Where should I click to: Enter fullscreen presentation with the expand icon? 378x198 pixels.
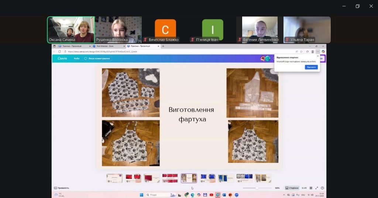pyautogui.click(x=316, y=188)
